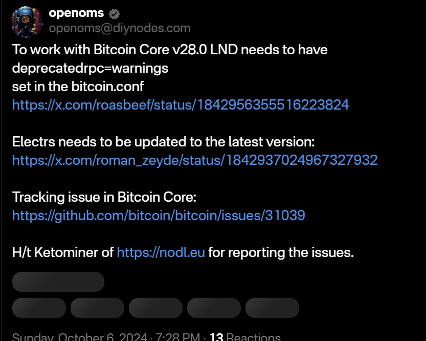Click the "Tracking issue in Bitcoin Core:" text
Screen dimensions: 426x341
[x=104, y=197]
